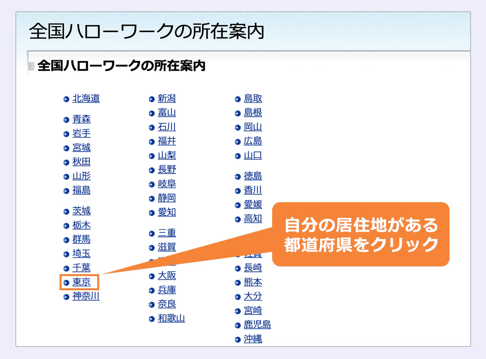Viewport: 486px width, 359px height.
Task: Click the arrow bullet next to 山梨
Action: click(152, 156)
